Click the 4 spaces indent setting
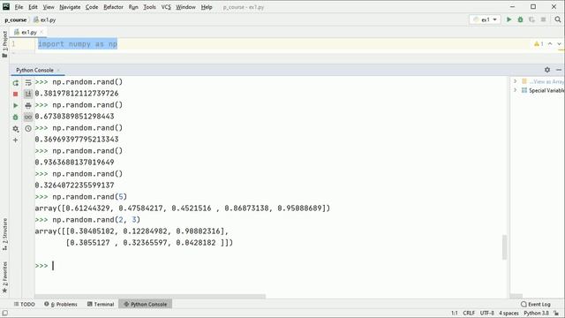This screenshot has height=318, width=565. 508,314
